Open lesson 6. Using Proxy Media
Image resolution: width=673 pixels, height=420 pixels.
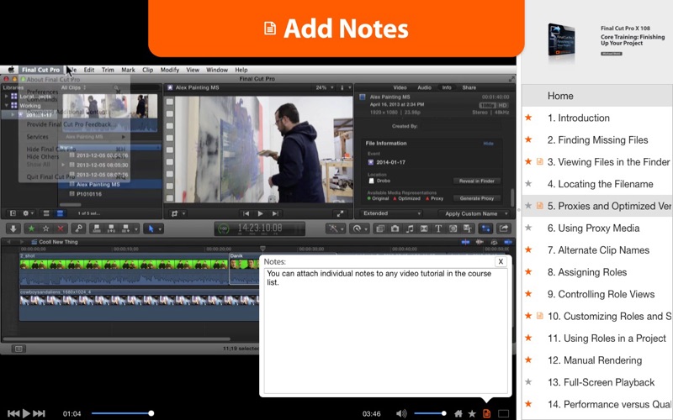point(594,228)
